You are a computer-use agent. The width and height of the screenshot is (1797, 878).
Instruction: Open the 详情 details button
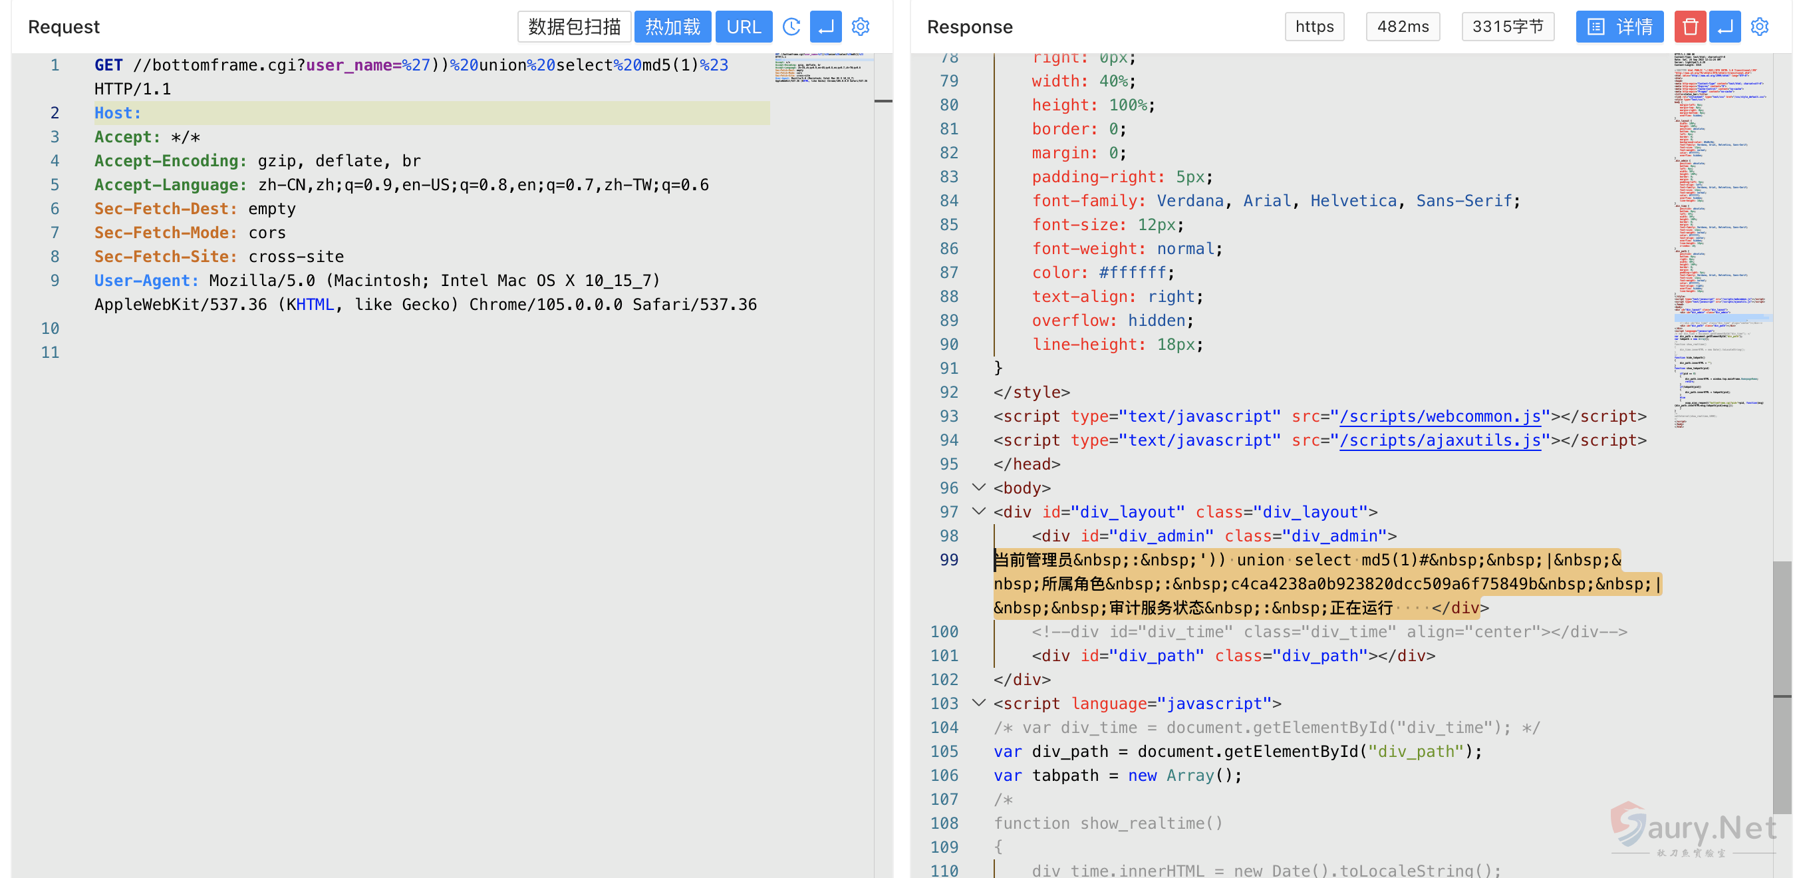pos(1619,27)
